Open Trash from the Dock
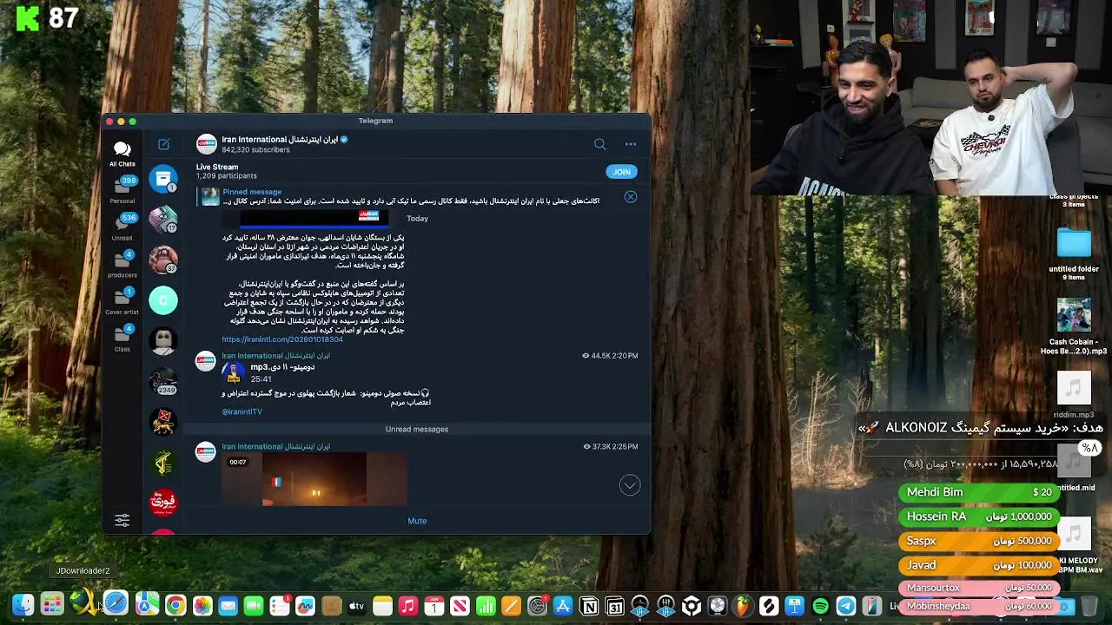 pos(1089,605)
